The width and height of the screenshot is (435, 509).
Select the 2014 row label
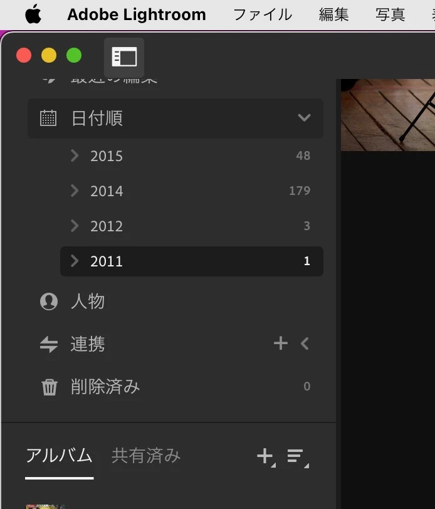tap(107, 191)
